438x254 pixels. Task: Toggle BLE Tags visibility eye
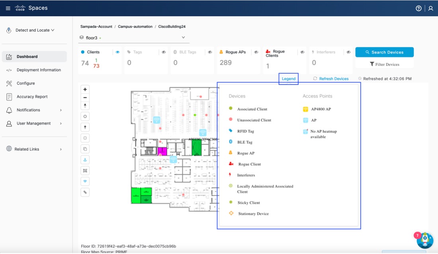[210, 52]
